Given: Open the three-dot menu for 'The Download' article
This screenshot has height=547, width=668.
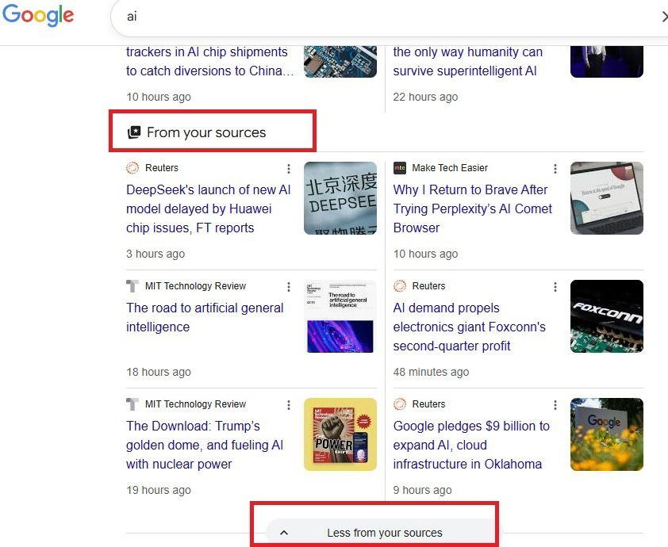Looking at the screenshot, I should pyautogui.click(x=289, y=404).
